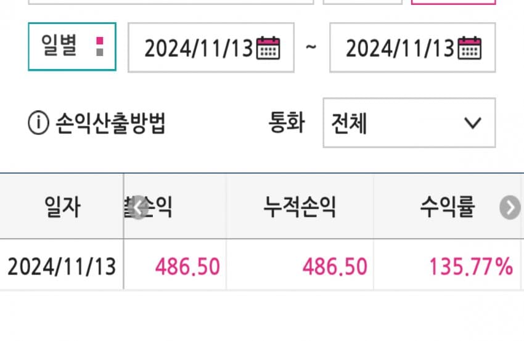Screen dimensions: 524x341
Task: Expand the 통화 전체 dropdown
Action: [409, 123]
